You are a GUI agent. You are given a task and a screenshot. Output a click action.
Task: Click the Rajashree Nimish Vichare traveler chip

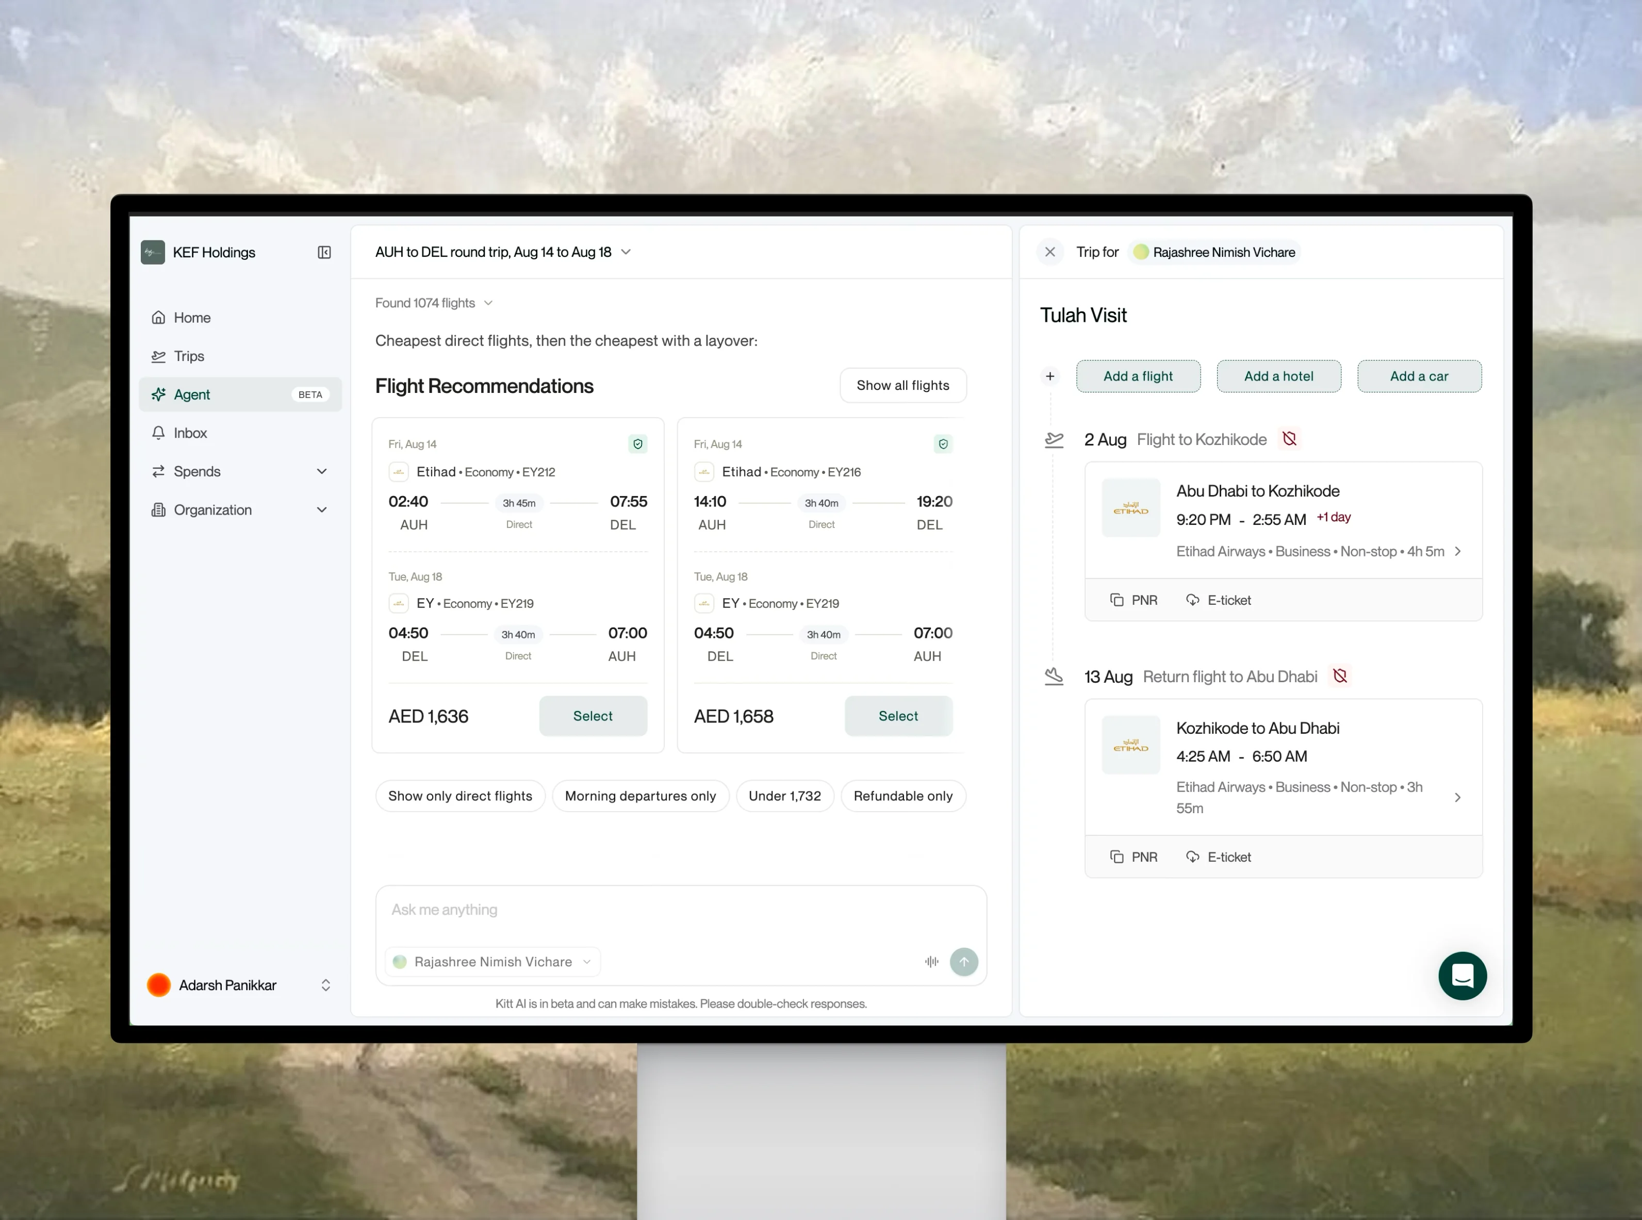click(x=1215, y=253)
